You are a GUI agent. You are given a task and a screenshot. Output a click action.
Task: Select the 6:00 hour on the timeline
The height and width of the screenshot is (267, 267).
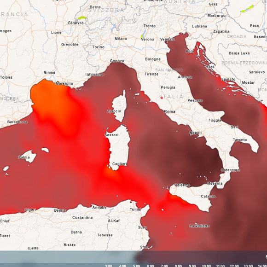pyautogui.click(x=151, y=266)
